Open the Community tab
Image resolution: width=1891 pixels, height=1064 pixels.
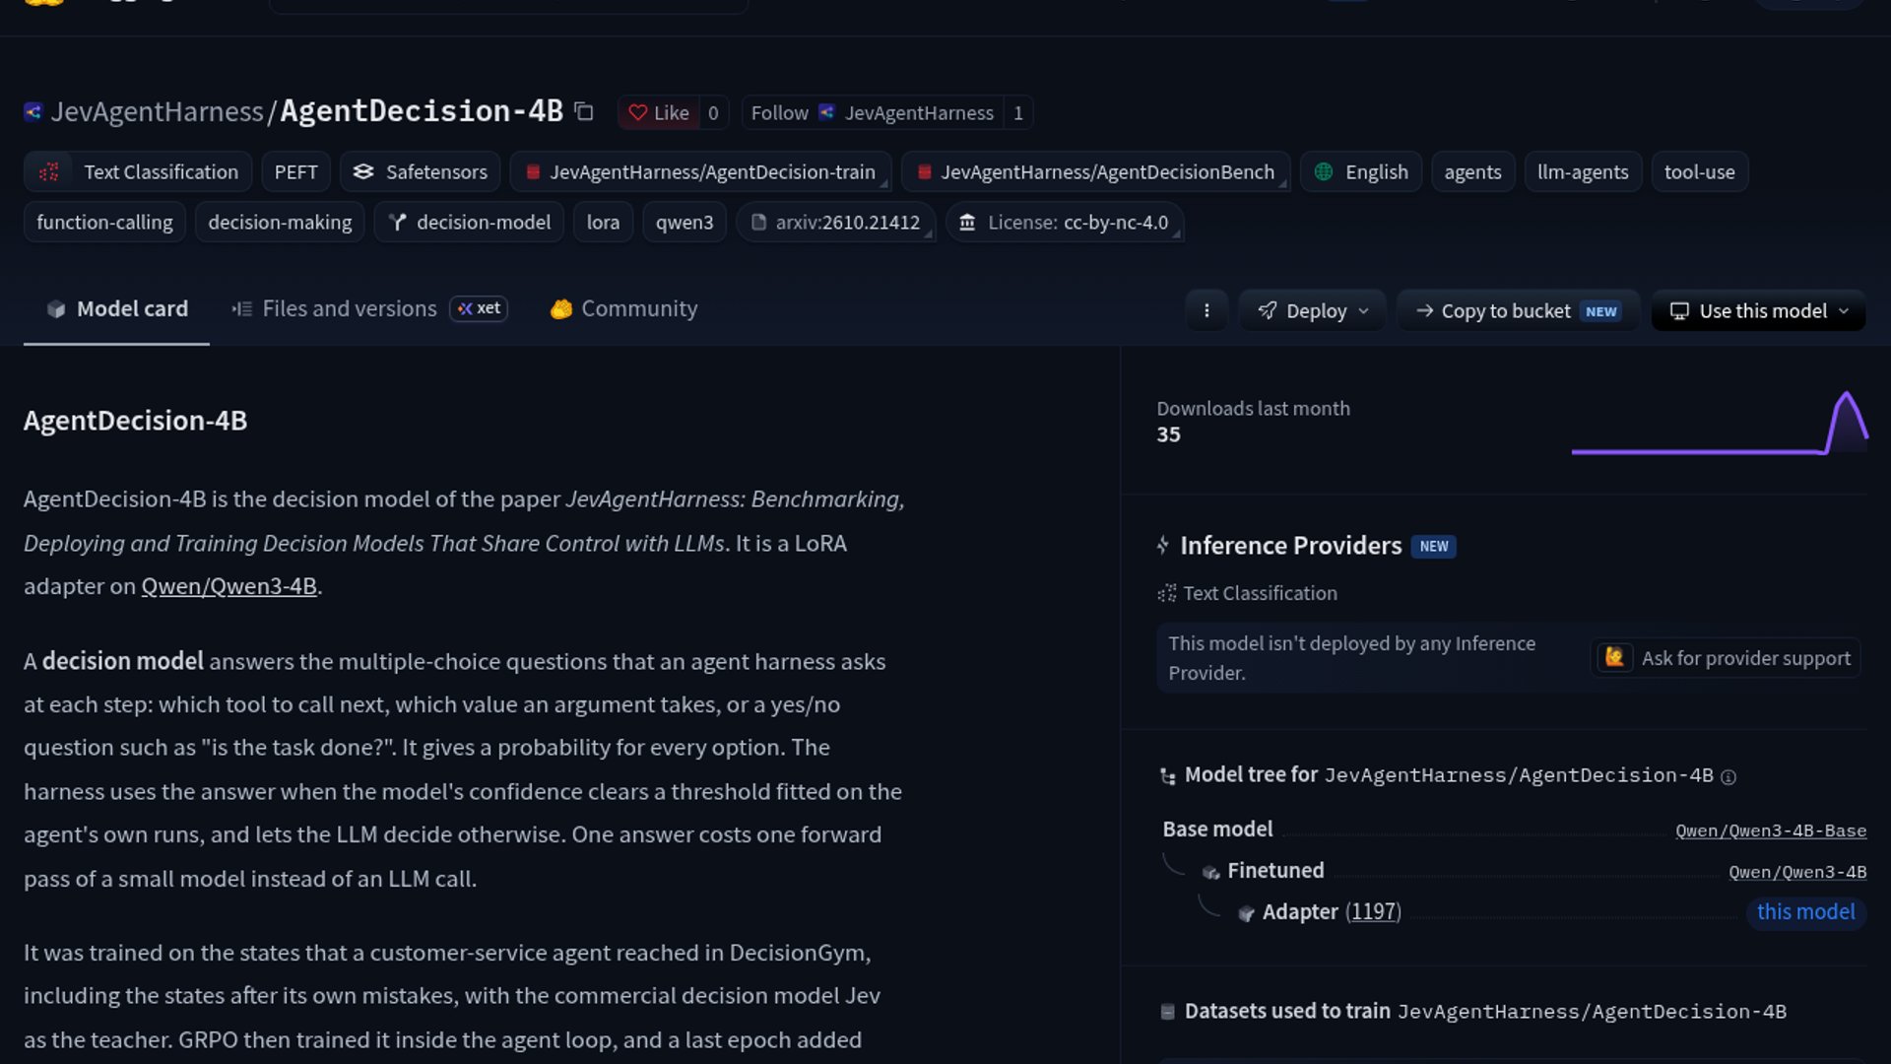pyautogui.click(x=624, y=309)
